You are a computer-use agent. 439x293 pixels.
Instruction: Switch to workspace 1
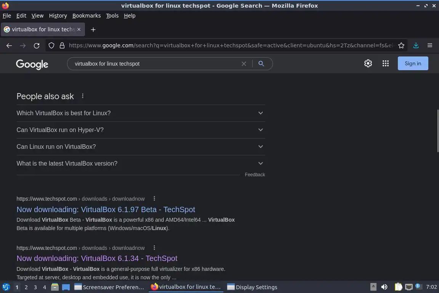[17, 287]
